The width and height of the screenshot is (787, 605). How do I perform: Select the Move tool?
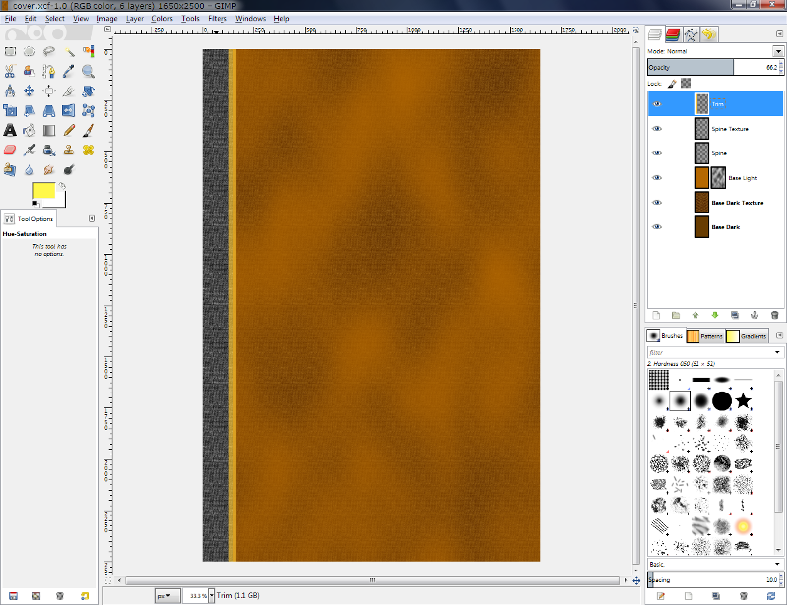(30, 91)
